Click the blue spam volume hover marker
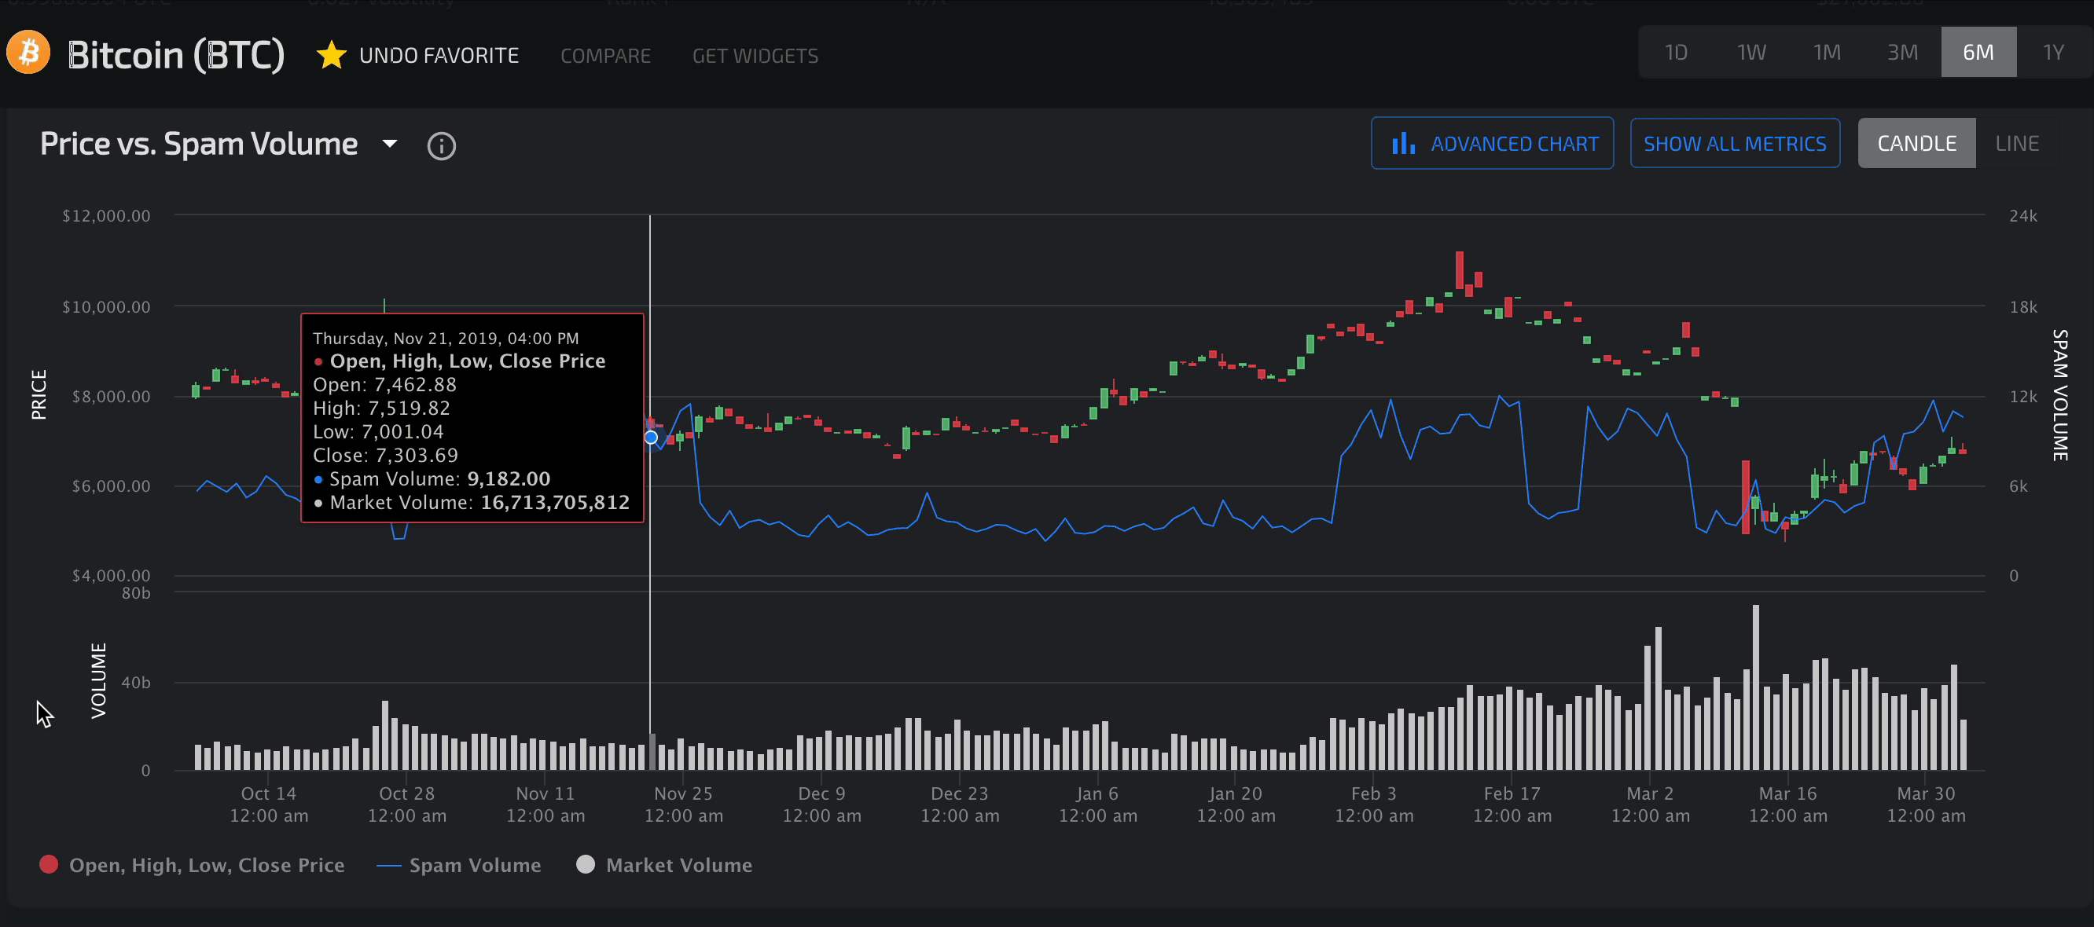This screenshot has width=2094, height=927. point(651,437)
